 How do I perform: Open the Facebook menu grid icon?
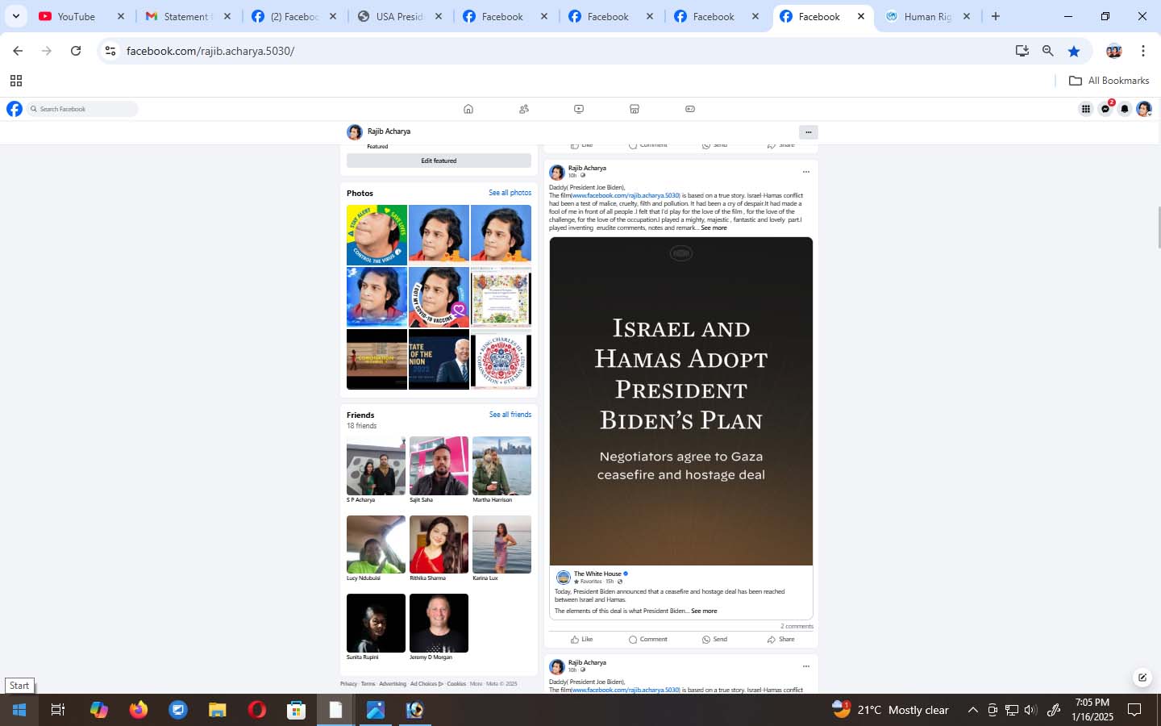[x=1086, y=109]
